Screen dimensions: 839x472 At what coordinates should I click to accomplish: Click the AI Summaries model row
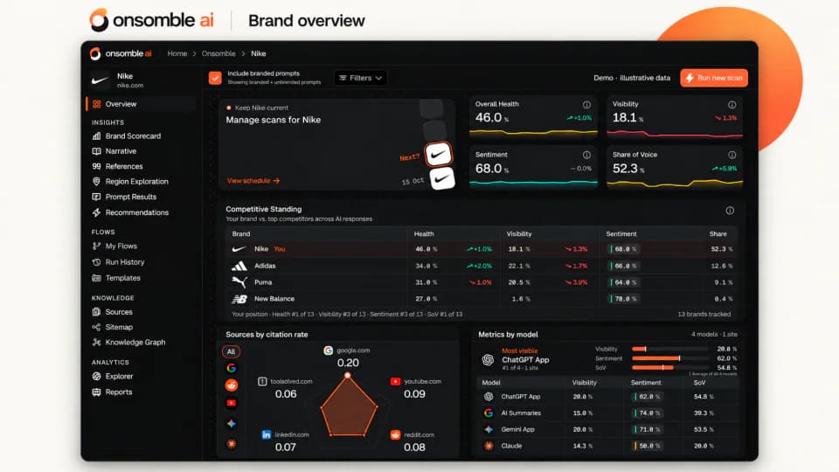pyautogui.click(x=607, y=413)
